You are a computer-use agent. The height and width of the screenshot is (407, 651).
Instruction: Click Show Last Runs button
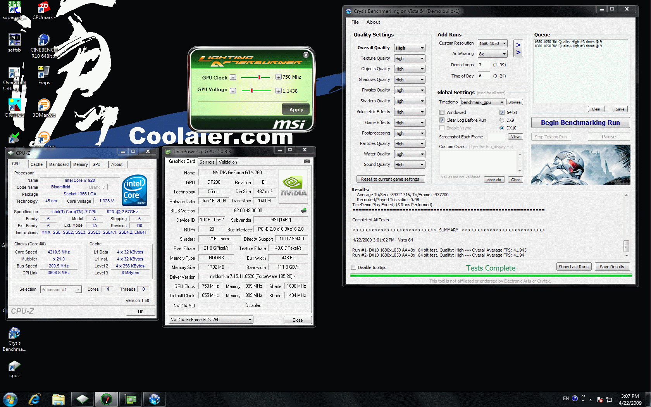point(573,267)
